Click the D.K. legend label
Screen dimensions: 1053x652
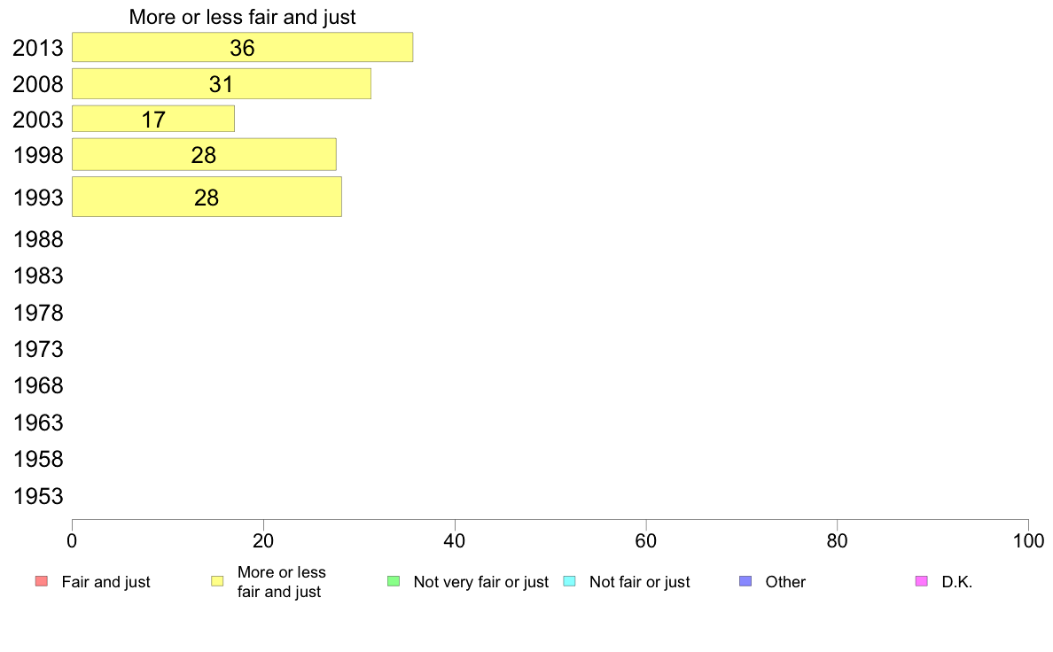(957, 582)
